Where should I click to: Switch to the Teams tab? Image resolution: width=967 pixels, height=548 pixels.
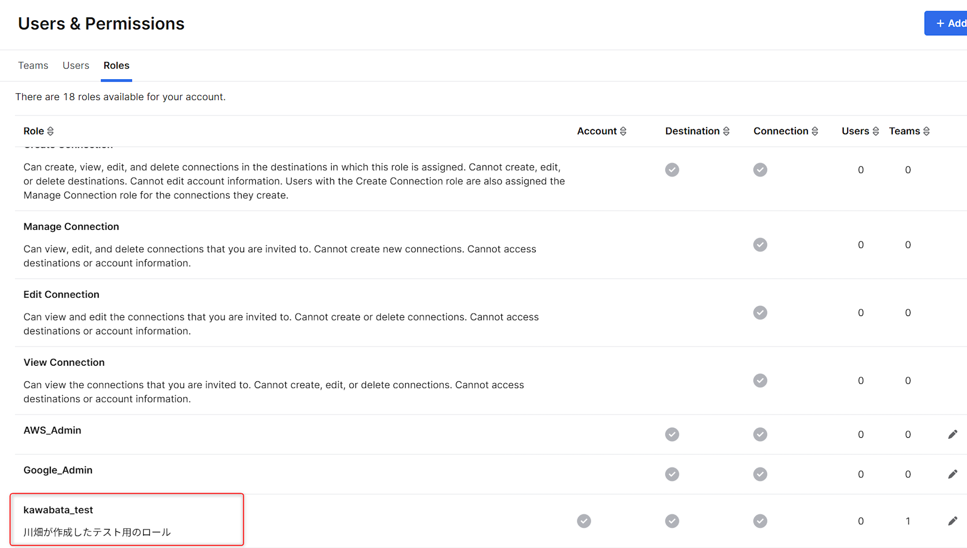33,65
